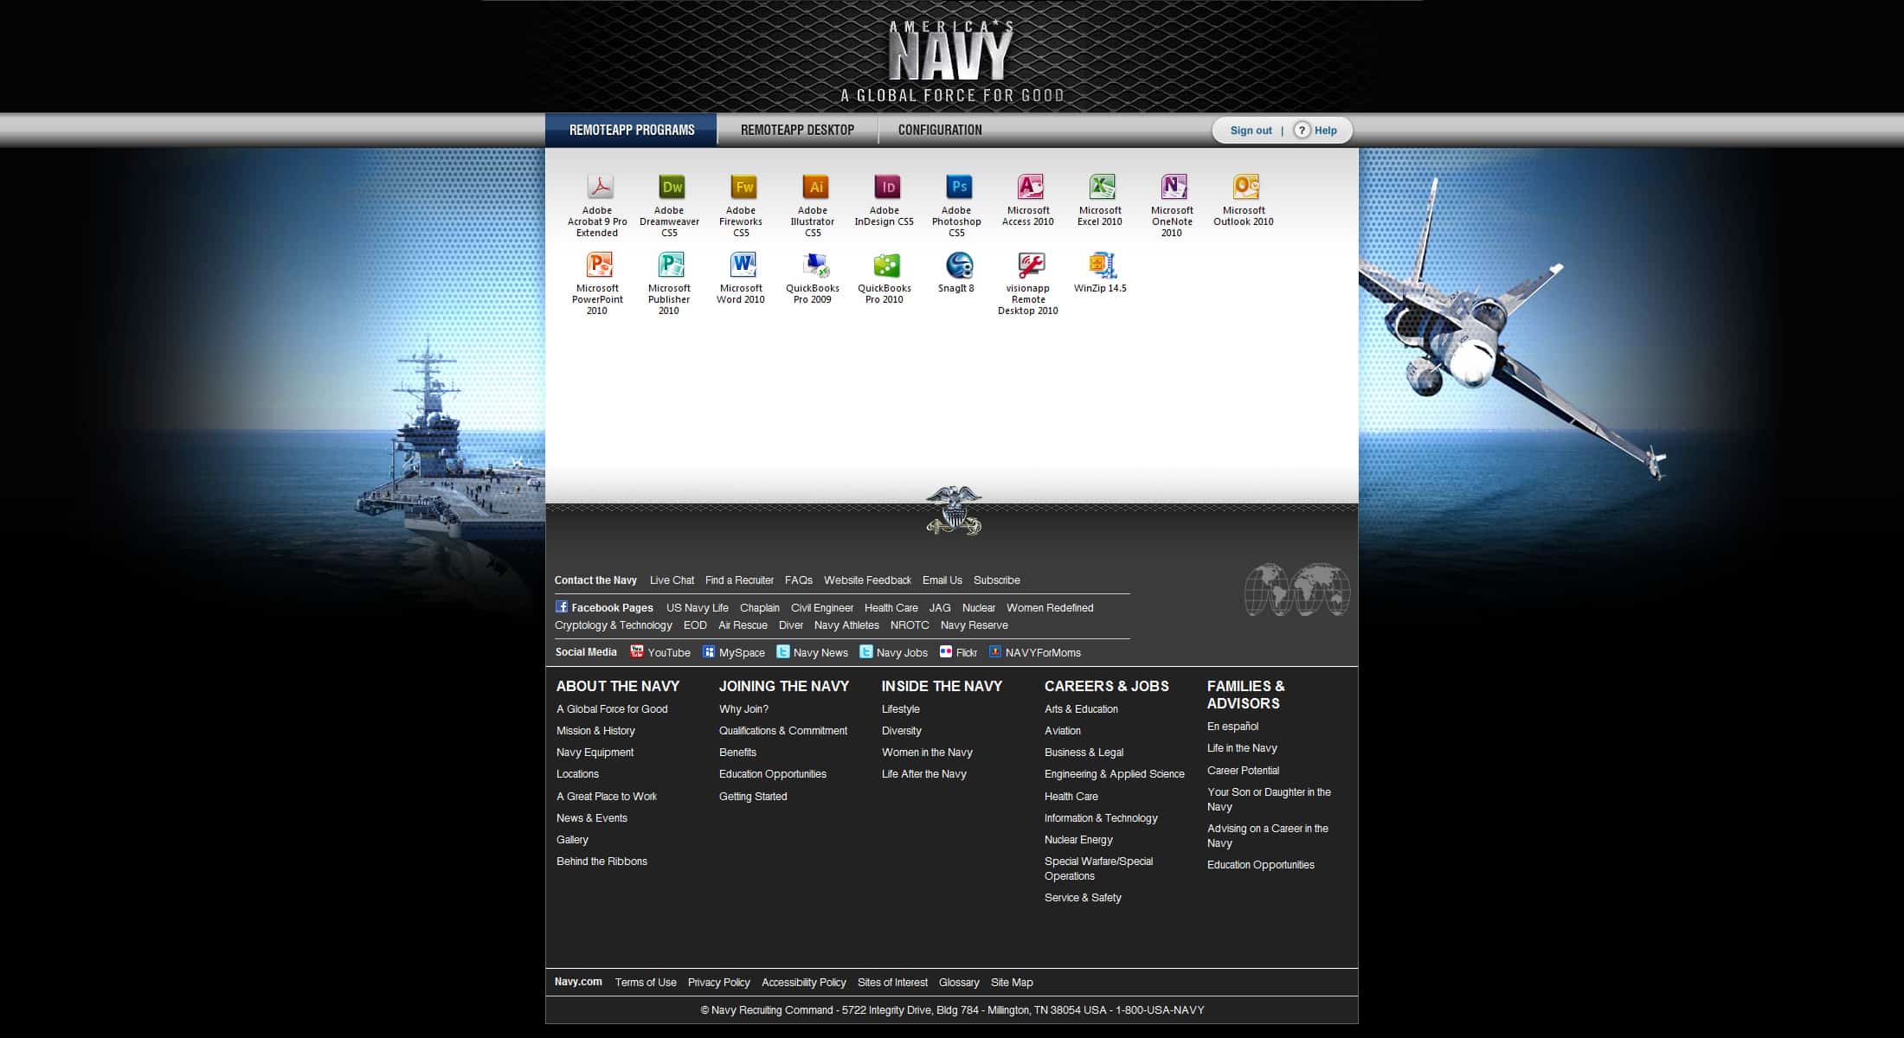Open the YouTube social media link
Image resolution: width=1904 pixels, height=1038 pixels.
(660, 652)
